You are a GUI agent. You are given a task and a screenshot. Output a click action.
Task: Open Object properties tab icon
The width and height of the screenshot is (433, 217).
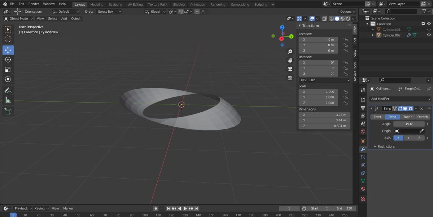363,141
